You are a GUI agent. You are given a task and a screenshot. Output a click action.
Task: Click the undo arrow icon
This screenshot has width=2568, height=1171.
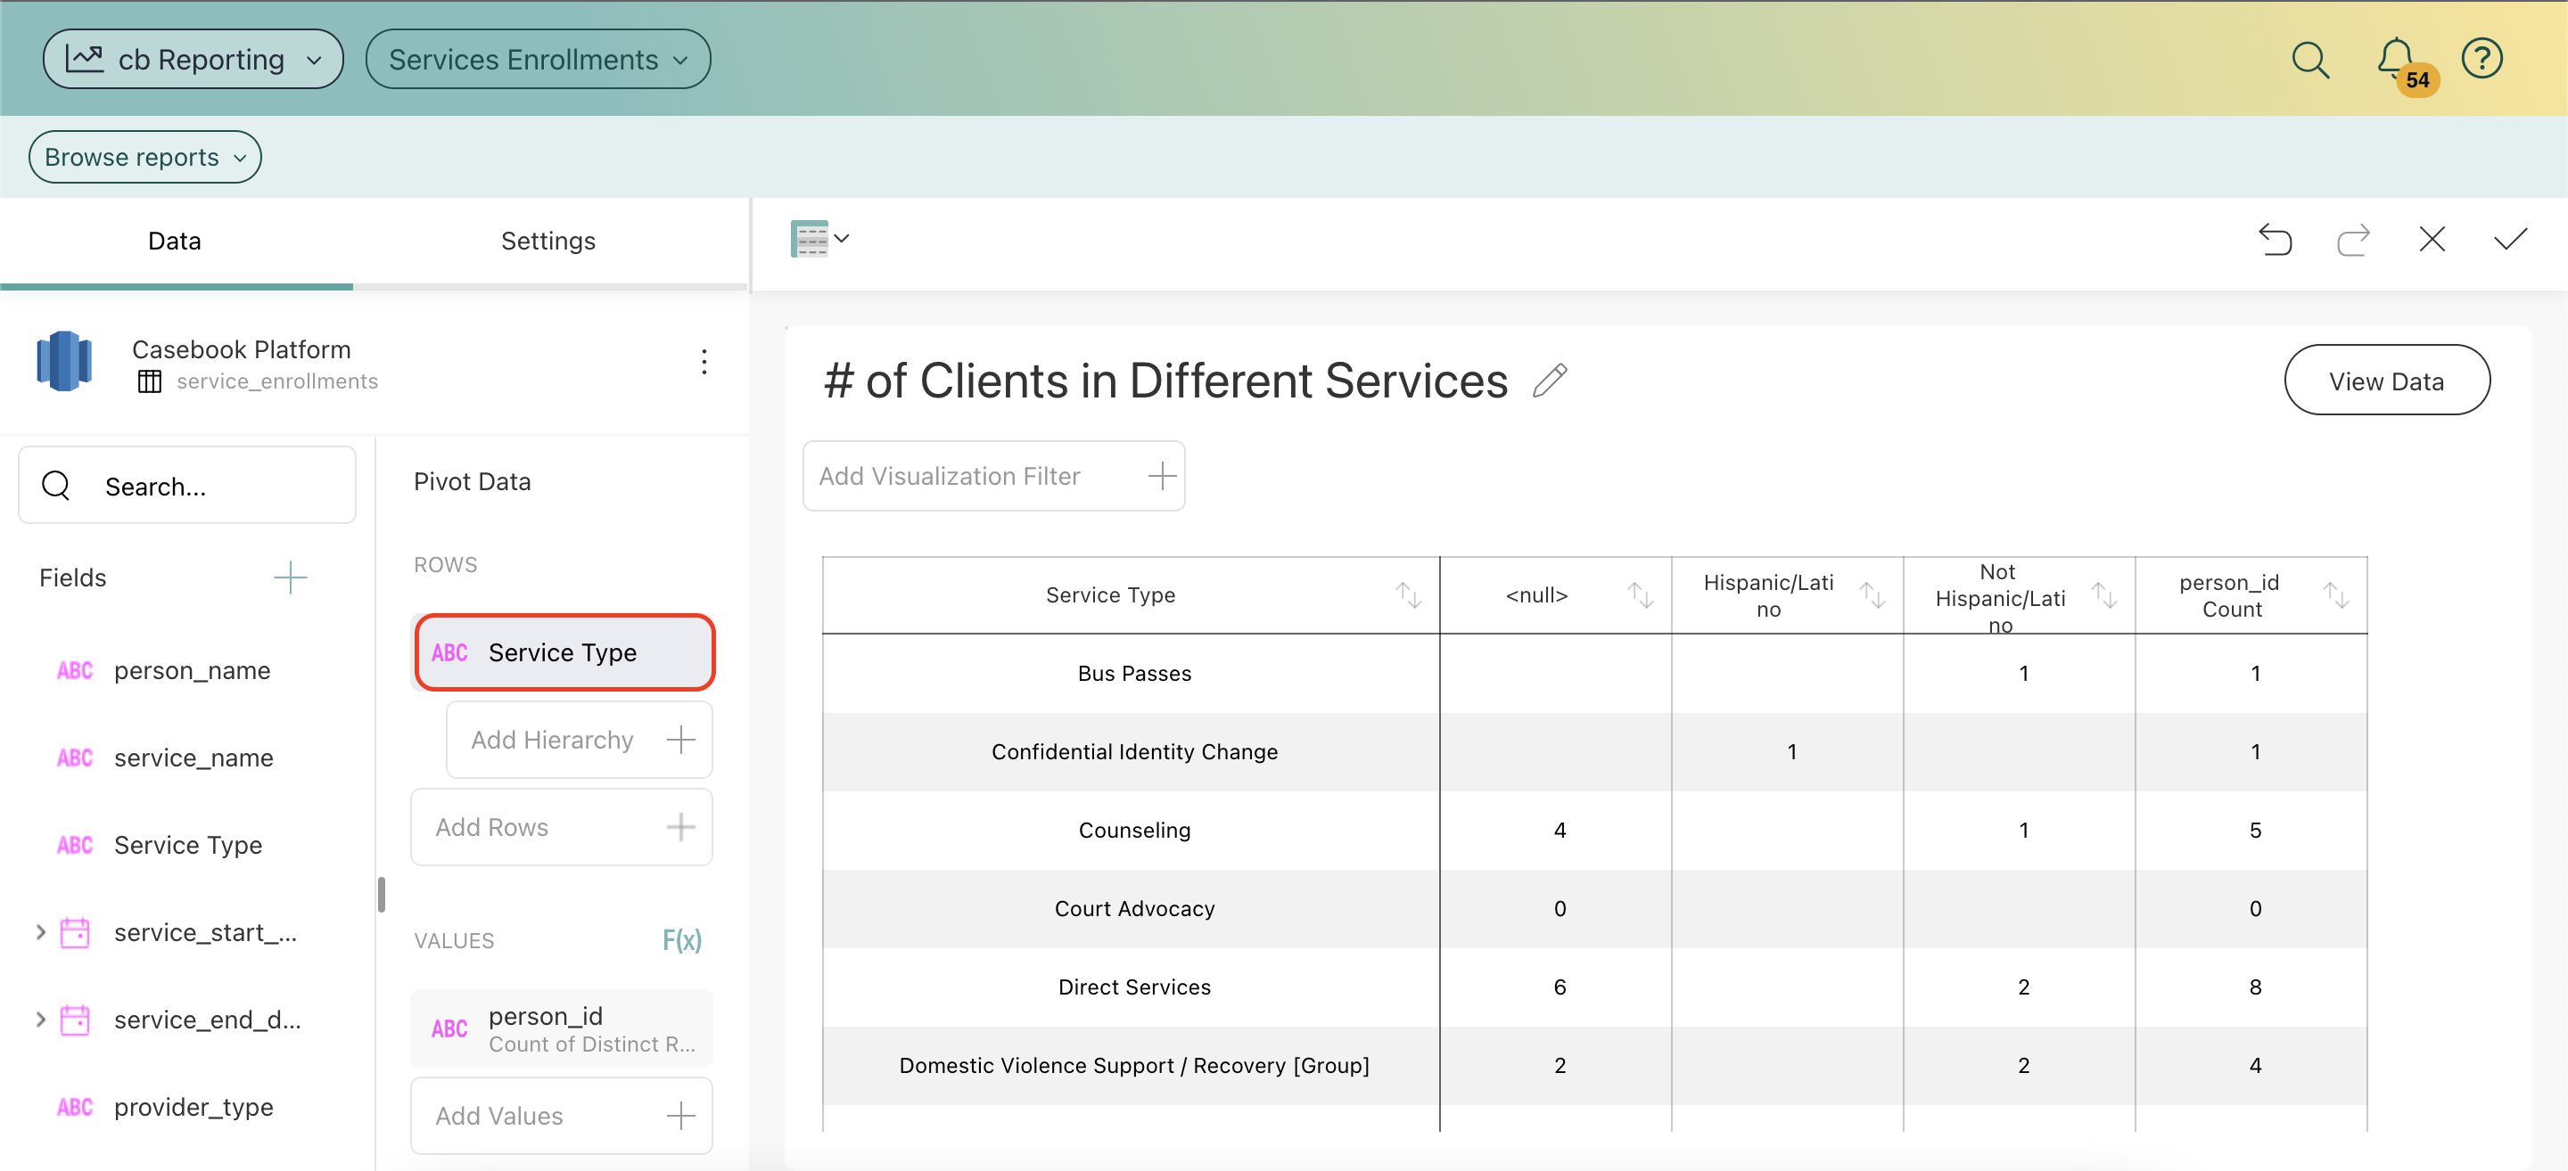(2274, 239)
